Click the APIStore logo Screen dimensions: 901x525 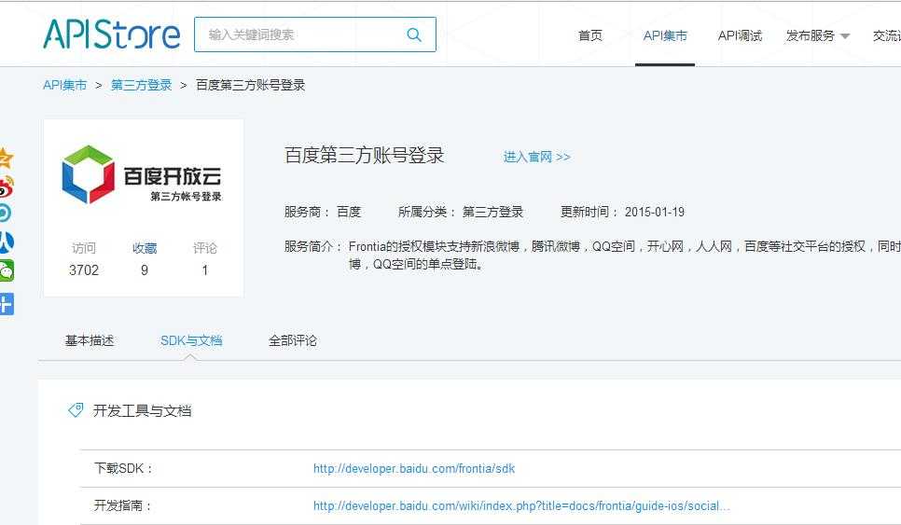pos(112,35)
